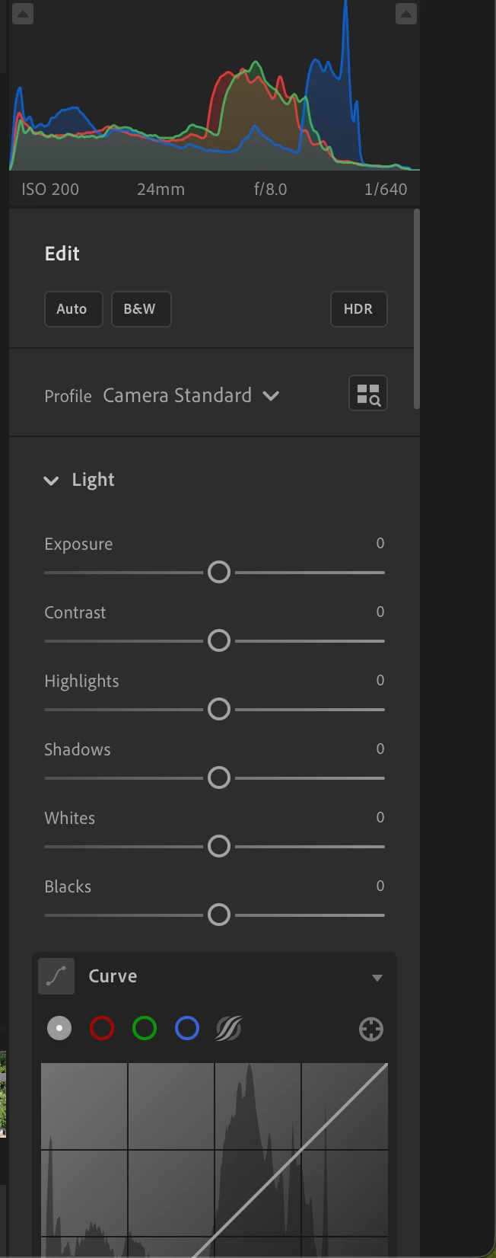The image size is (496, 1258).
Task: Select the targeted adjustment tool in Curve
Action: click(371, 1029)
